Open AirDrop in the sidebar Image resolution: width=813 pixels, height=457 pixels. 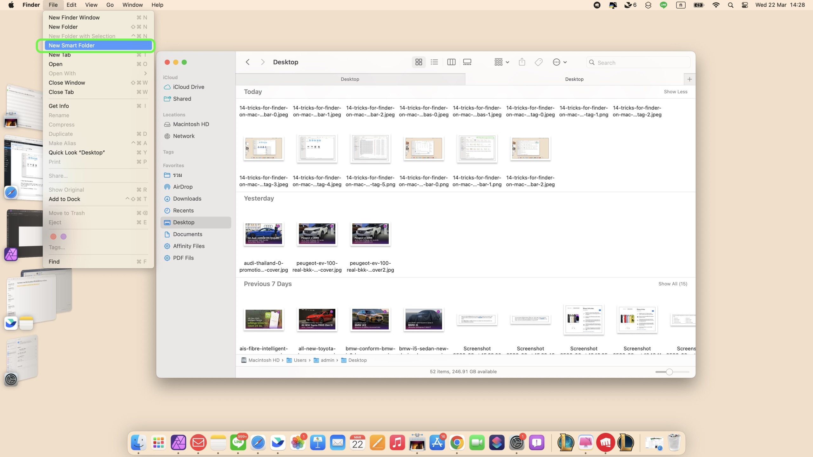(183, 187)
